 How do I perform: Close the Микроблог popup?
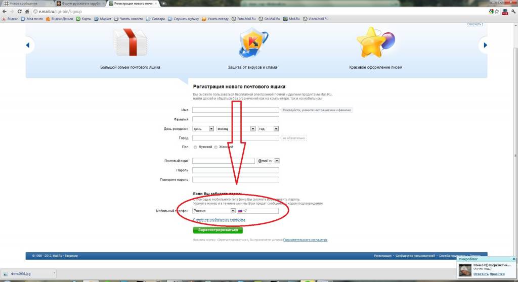[x=514, y=259]
